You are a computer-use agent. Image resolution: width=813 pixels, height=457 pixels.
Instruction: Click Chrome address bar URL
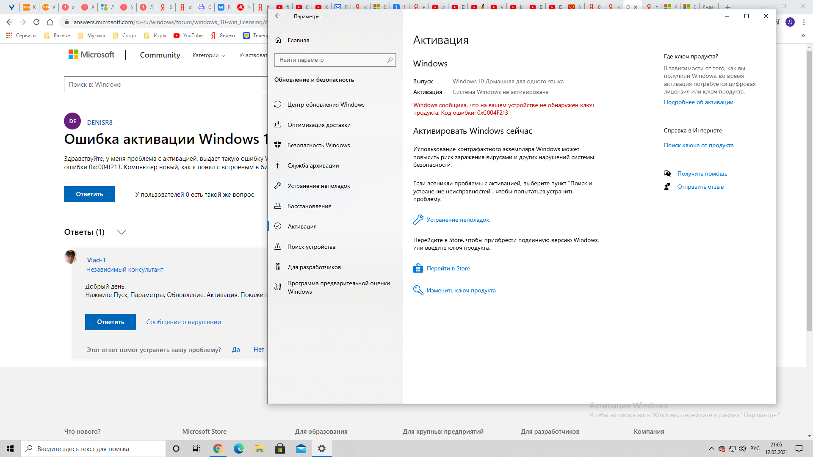(169, 22)
